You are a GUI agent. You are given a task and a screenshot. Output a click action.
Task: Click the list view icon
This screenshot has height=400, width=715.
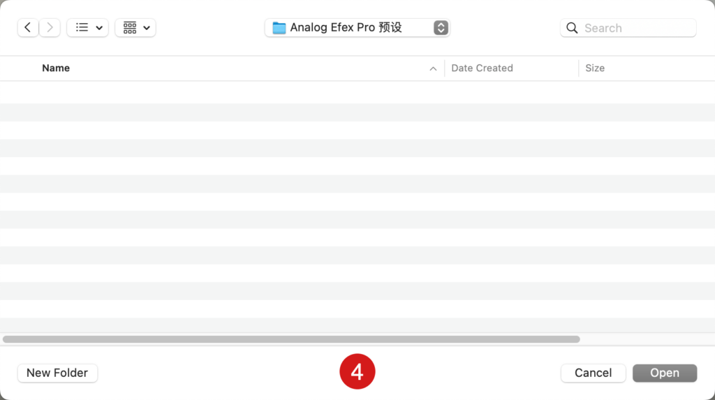point(82,28)
